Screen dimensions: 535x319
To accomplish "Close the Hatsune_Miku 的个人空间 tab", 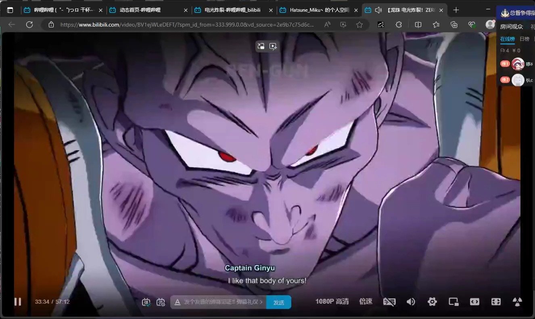I will pyautogui.click(x=356, y=10).
